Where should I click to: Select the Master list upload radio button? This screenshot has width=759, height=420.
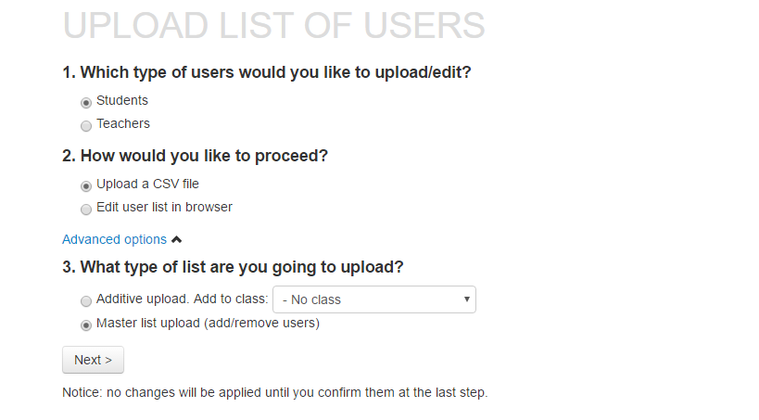[86, 325]
